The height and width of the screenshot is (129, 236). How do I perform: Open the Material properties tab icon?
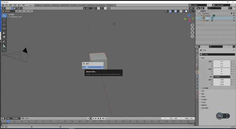pos(197,92)
